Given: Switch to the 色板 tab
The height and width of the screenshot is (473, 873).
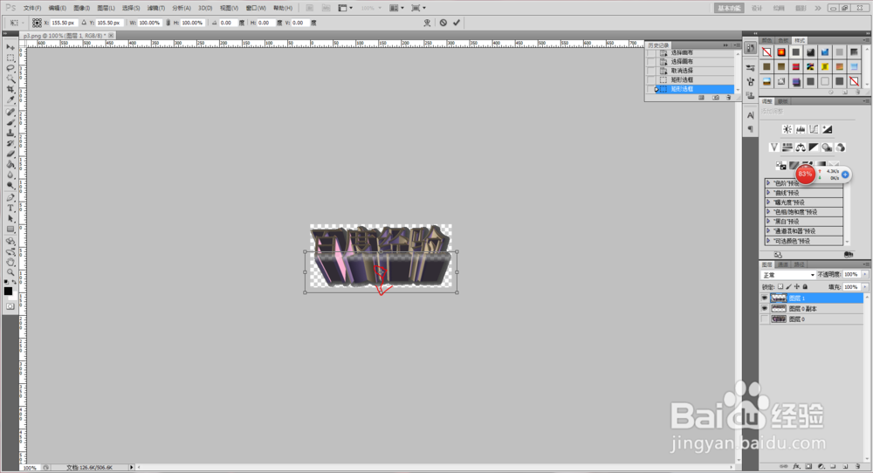Looking at the screenshot, I should pos(783,40).
